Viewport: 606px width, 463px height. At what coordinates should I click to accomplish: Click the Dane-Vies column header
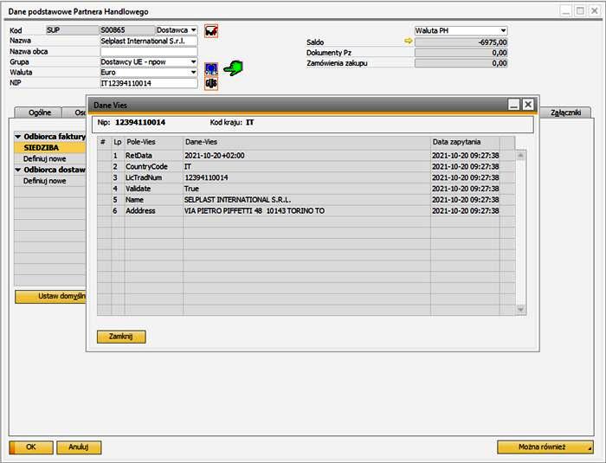click(306, 142)
